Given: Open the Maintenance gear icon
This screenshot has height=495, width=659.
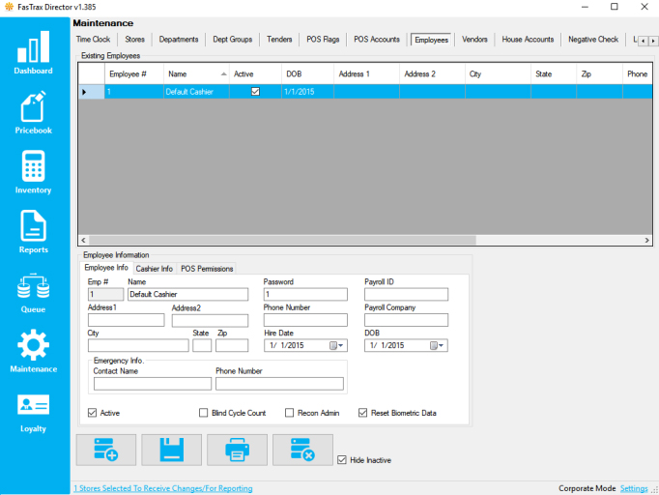Looking at the screenshot, I should pos(33,345).
